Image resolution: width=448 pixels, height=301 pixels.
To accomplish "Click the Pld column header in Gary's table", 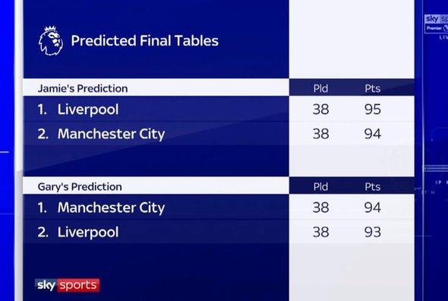I will (x=320, y=186).
